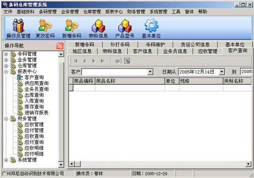
Task: Collapse the 报表中心 tree node
Action: 6,72
